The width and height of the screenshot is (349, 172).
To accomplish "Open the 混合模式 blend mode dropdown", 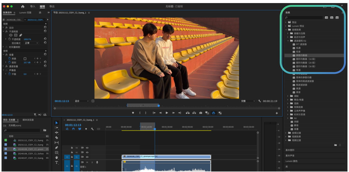I will point(32,43).
